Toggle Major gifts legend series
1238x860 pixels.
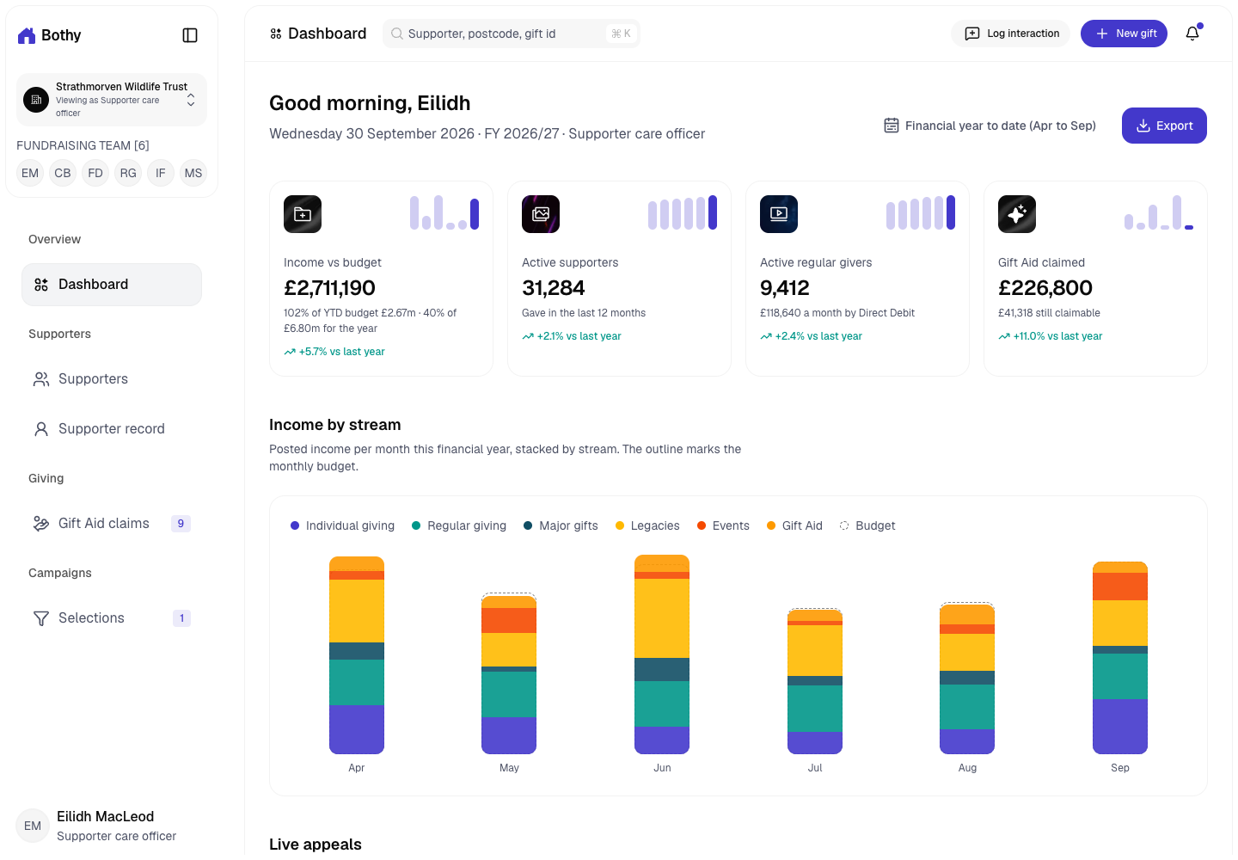point(561,525)
